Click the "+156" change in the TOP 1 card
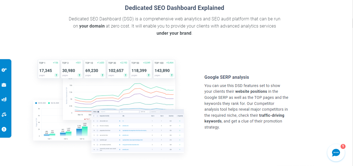The image size is (353, 166). point(55,63)
